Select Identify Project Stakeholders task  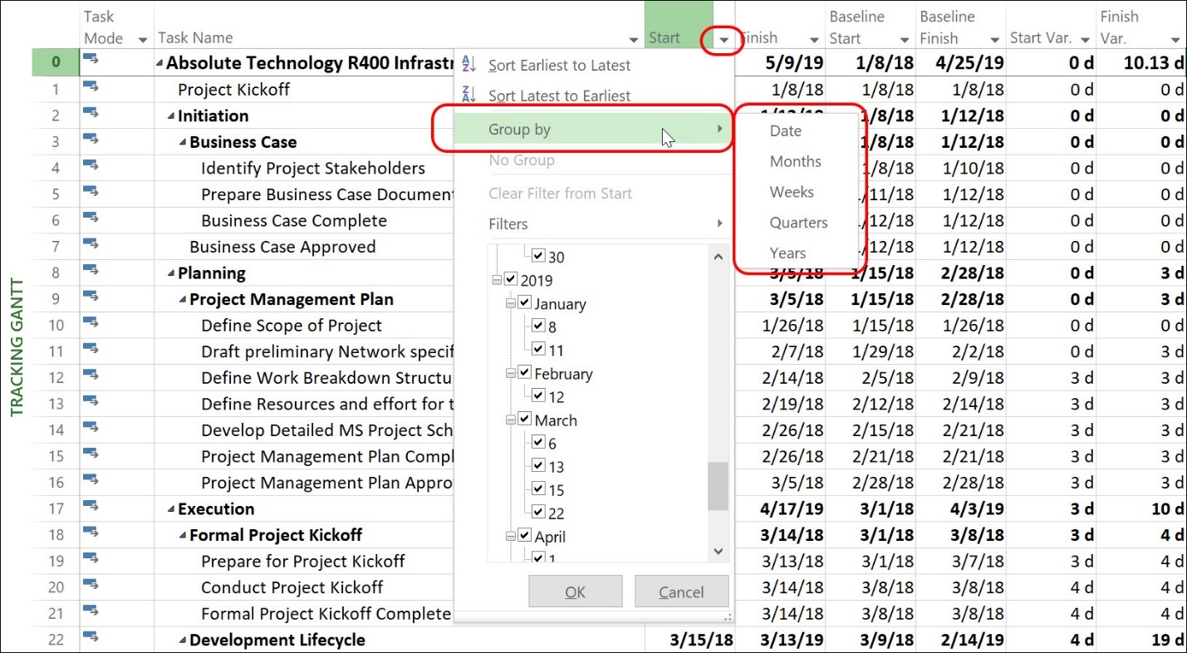pos(312,169)
